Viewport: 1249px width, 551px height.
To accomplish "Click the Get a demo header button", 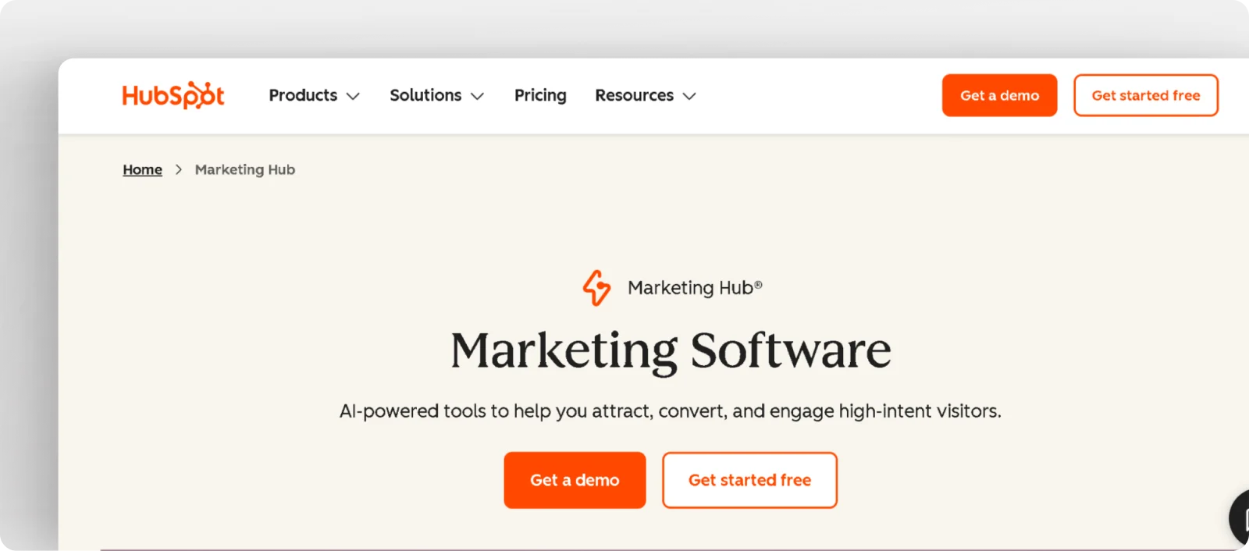I will point(999,95).
